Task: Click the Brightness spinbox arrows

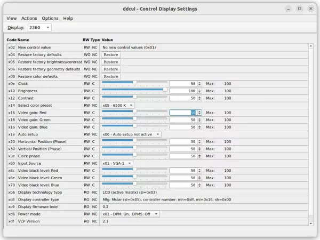Action: (x=199, y=91)
